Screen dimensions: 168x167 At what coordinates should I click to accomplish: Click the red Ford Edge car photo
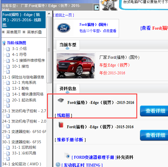[76, 66]
